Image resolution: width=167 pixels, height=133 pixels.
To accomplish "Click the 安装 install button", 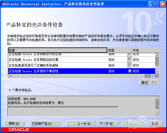I will tap(133, 124).
